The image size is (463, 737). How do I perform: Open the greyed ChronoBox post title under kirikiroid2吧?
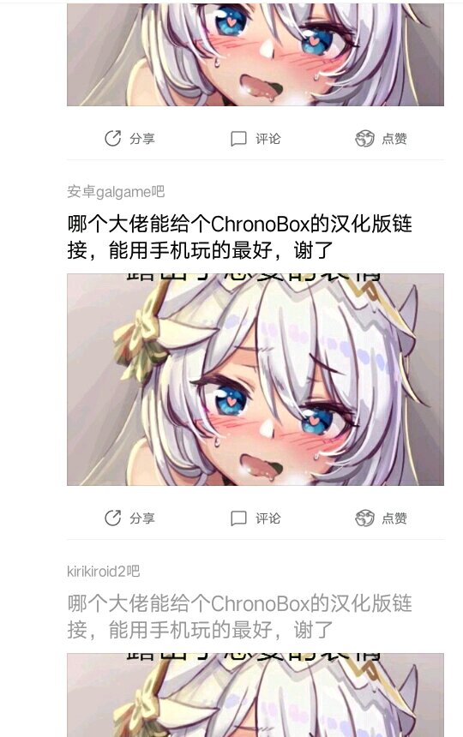click(x=240, y=617)
